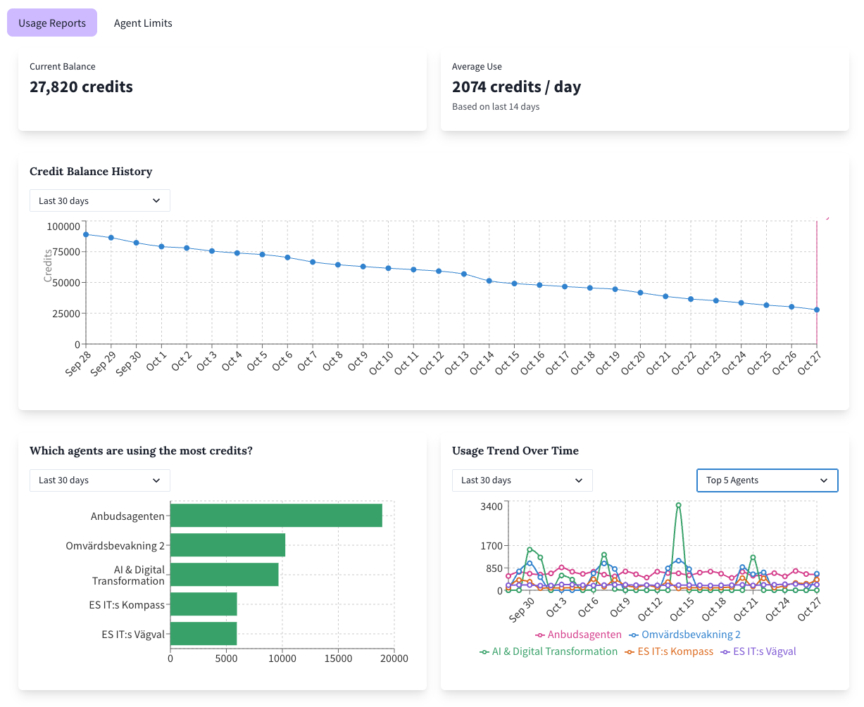Viewport: 864px width, 707px height.
Task: Expand the Last 30 days dropdown under agent credits chart
Action: click(99, 480)
